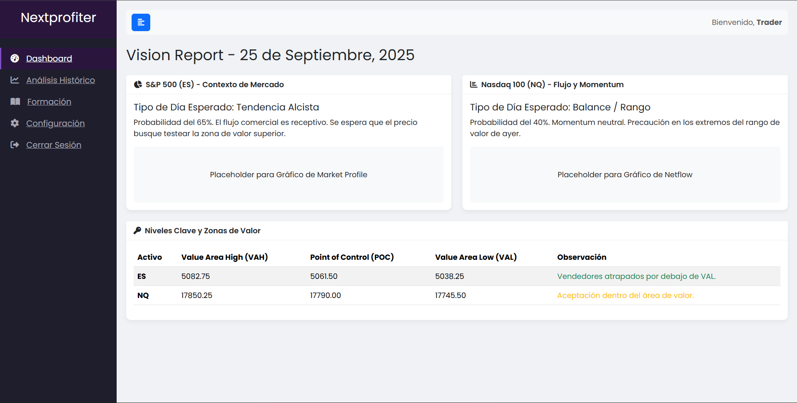797x403 pixels.
Task: Click the Formación book icon
Action: pyautogui.click(x=15, y=102)
